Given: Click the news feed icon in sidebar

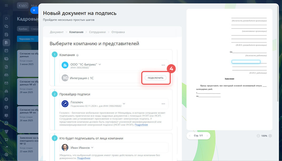Looking at the screenshot, I should pos(6,34).
